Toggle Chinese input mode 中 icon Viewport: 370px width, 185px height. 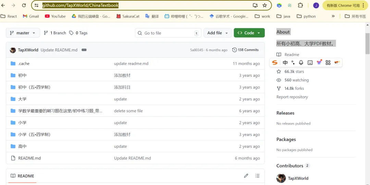click(x=285, y=62)
